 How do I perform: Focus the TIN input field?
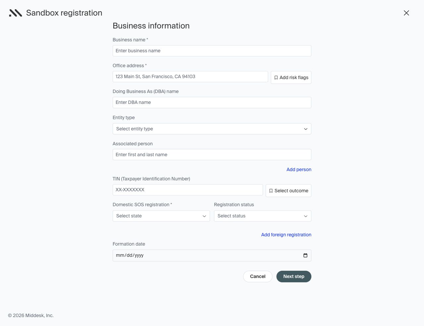click(x=188, y=190)
